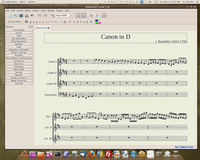Viewport: 200px width, 160px height.
Task: Toggle the pause button in the transport toolbar
Action: (x=104, y=16)
